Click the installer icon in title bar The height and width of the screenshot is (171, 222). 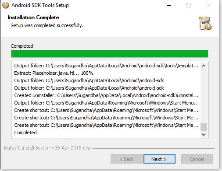(x=5, y=5)
